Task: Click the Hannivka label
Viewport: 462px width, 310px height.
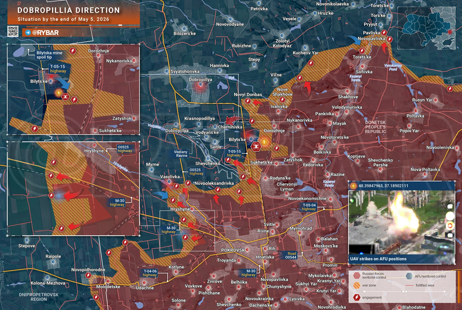Action: tap(220, 66)
